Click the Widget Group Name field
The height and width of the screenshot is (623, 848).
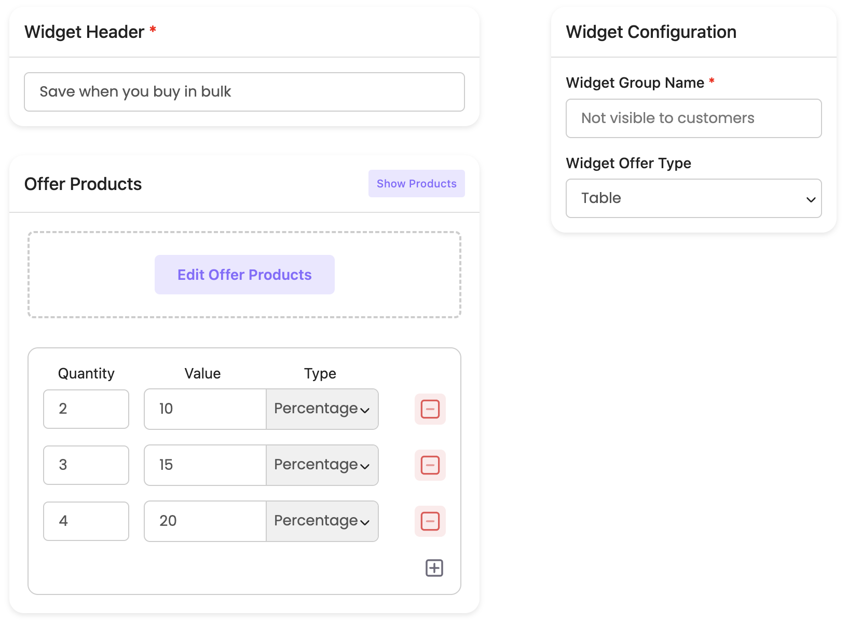(693, 118)
